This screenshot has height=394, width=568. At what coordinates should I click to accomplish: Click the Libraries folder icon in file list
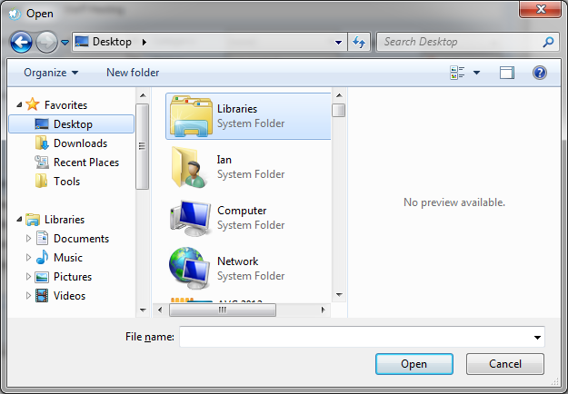[x=191, y=116]
